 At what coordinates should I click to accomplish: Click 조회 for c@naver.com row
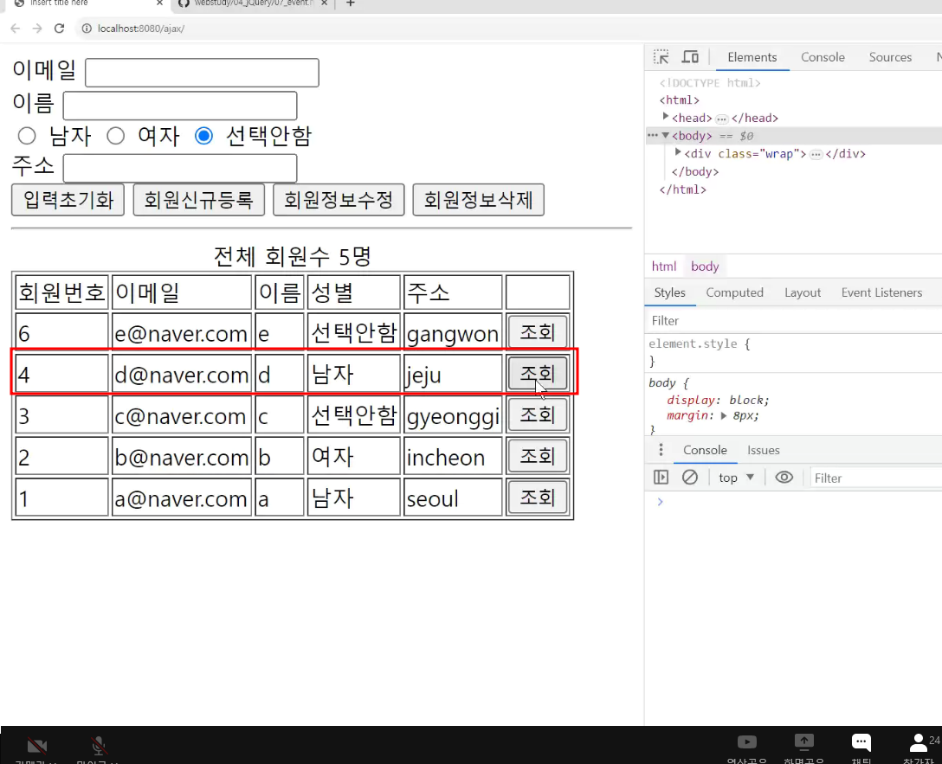538,414
